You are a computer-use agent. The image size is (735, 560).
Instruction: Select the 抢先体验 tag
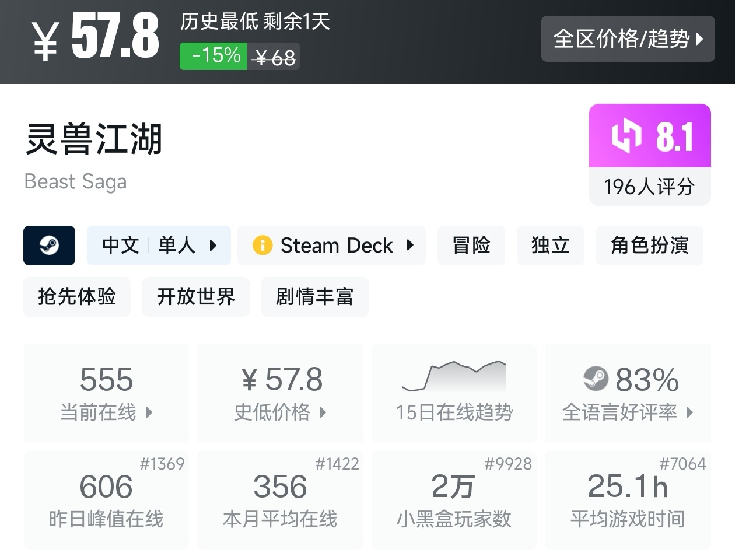pyautogui.click(x=76, y=297)
